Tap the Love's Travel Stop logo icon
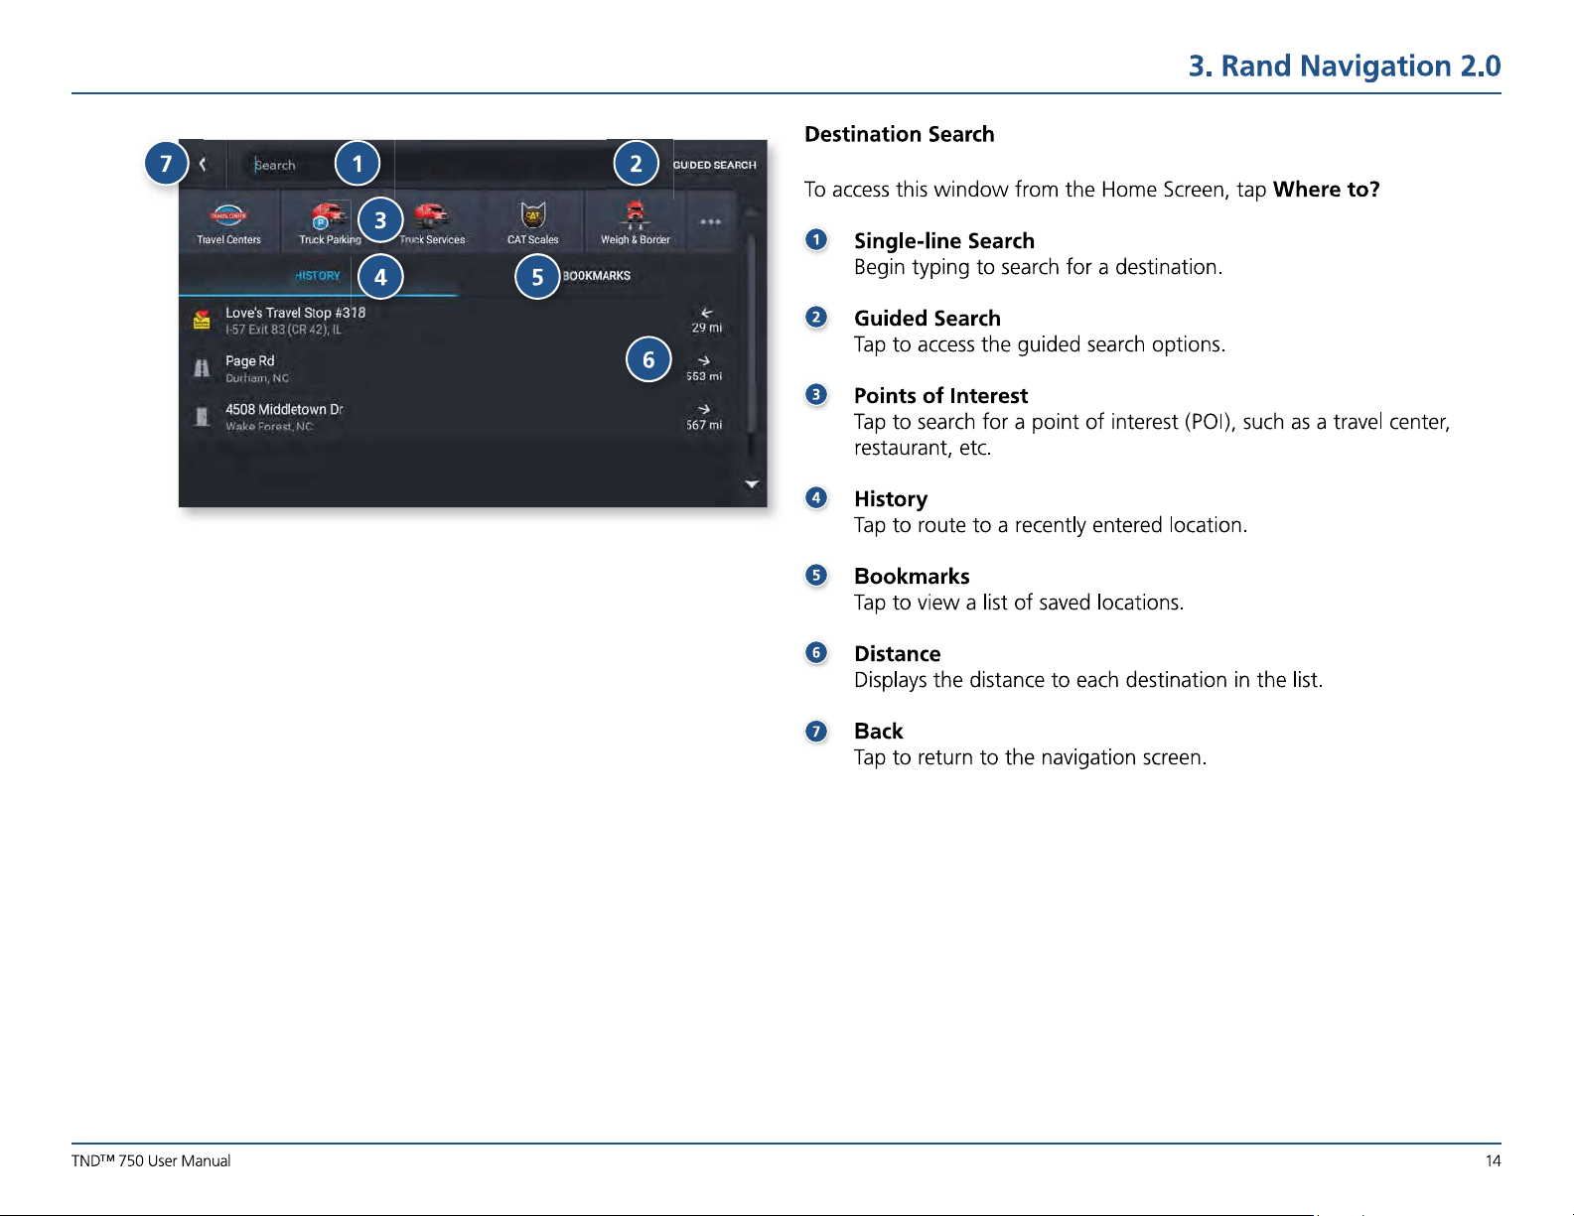Screen dimensions: 1574x1216 click(202, 320)
